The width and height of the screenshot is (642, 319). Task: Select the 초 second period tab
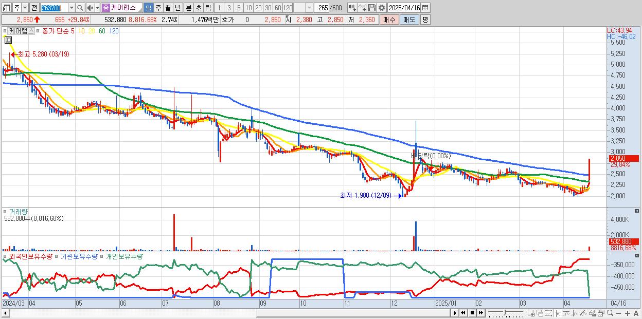click(x=198, y=8)
